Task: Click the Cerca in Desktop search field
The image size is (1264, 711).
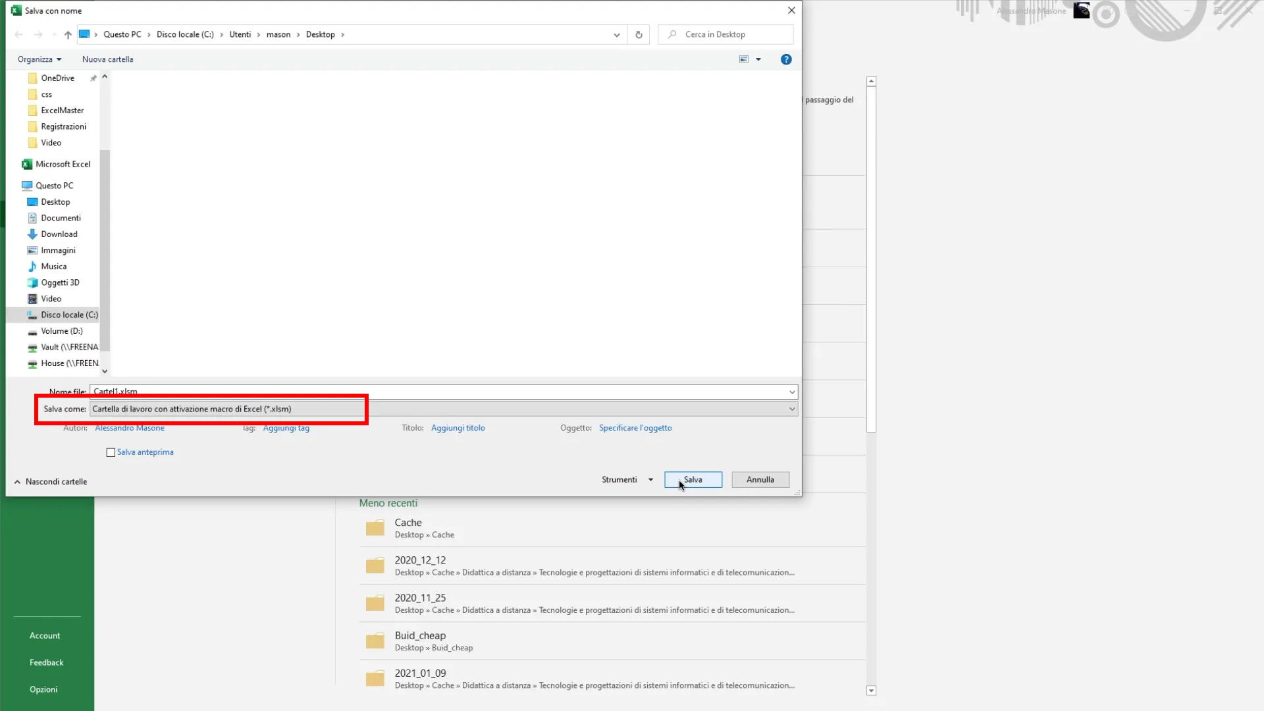Action: click(731, 35)
